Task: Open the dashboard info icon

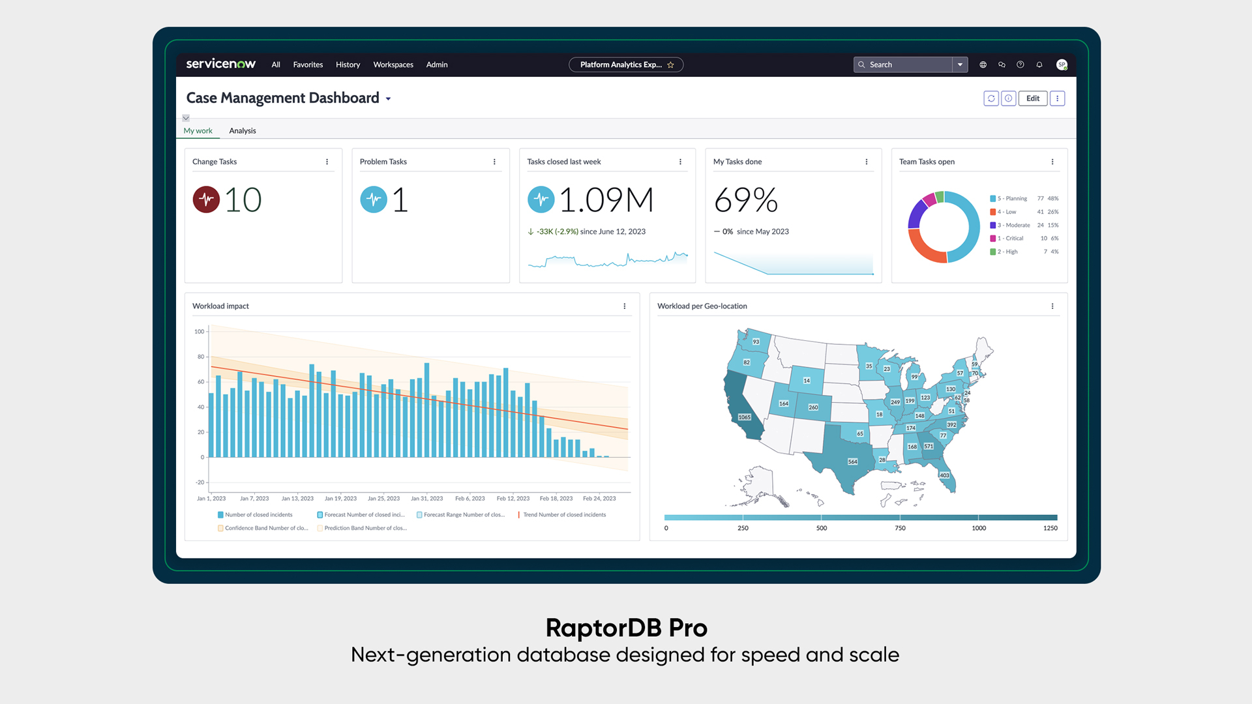Action: (x=1008, y=98)
